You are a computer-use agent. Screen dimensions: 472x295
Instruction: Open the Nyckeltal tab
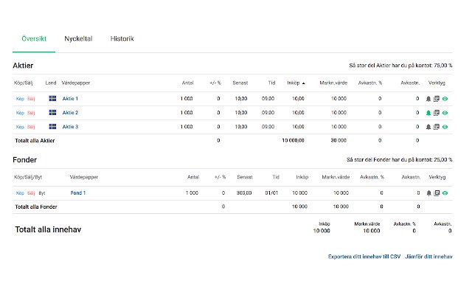[x=78, y=38]
